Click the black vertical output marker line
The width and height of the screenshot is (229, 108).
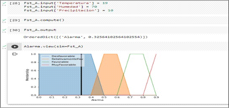pos(81,76)
